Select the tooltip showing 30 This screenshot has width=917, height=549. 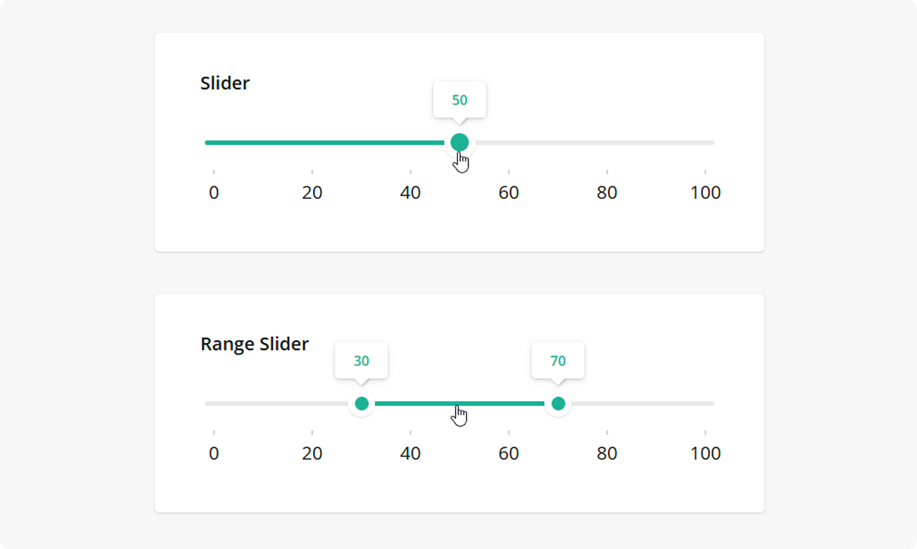point(362,361)
